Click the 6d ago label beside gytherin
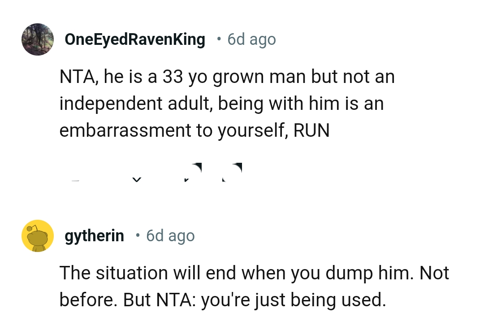Viewport: 484px width, 326px height. pyautogui.click(x=170, y=235)
